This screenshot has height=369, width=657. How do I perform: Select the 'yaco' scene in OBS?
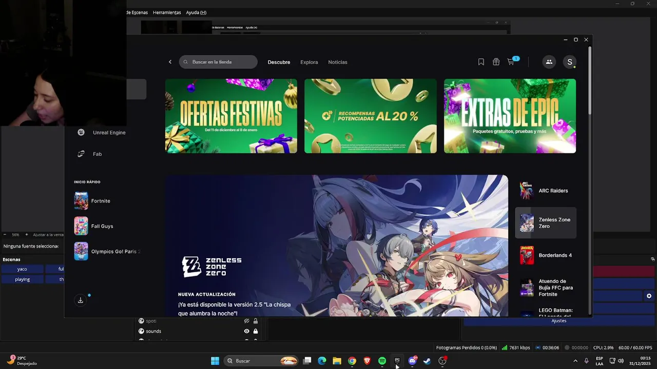tap(22, 269)
